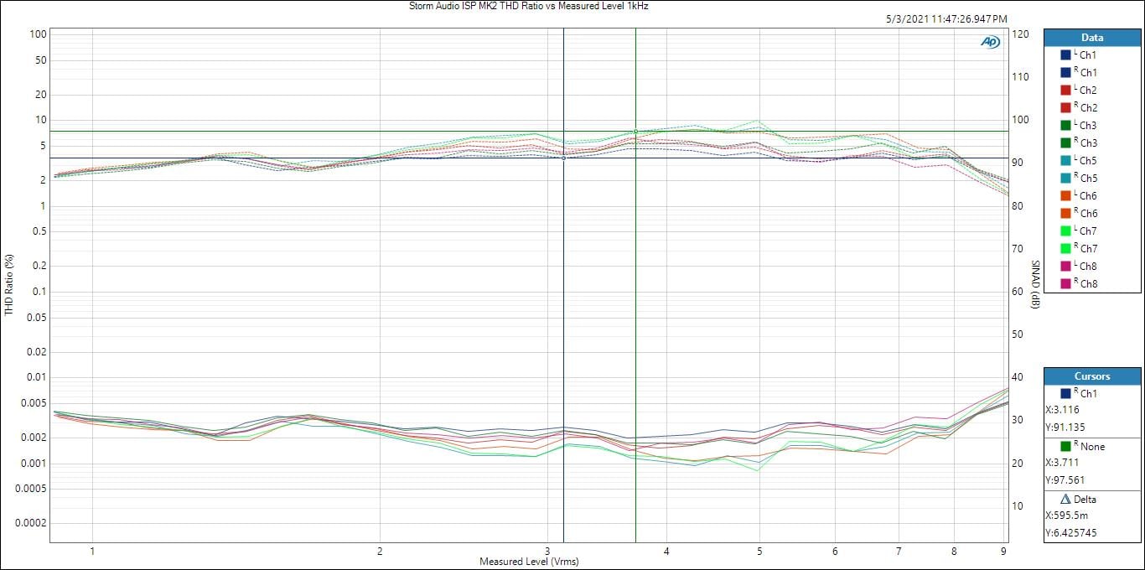The height and width of the screenshot is (570, 1145).
Task: Click the Data legend panel header
Action: [x=1091, y=38]
